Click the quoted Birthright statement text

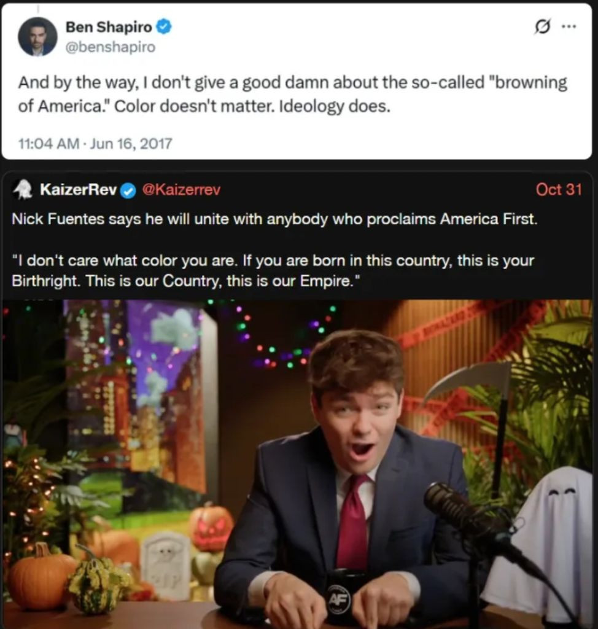[273, 270]
